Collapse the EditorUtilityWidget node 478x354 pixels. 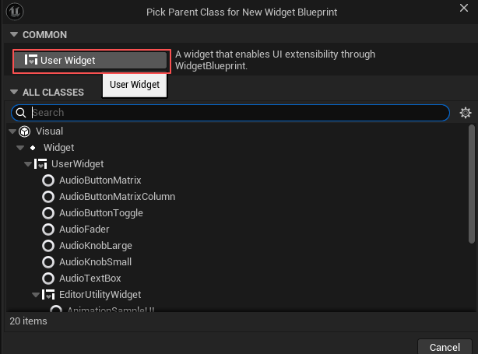36,295
